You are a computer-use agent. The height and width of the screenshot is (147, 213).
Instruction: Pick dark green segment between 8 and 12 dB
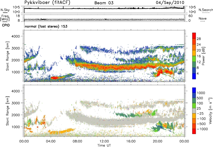click(x=194, y=65)
